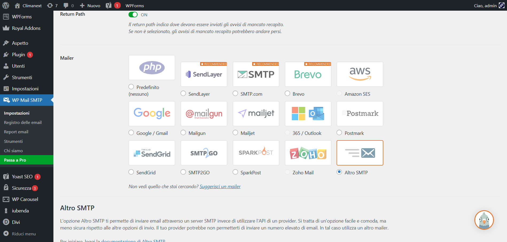Viewport: 507px width, 242px height.
Task: Select the Postmark radio button
Action: coord(339,132)
